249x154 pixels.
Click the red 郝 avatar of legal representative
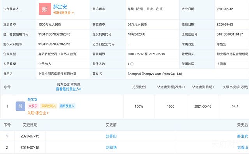[45, 9]
